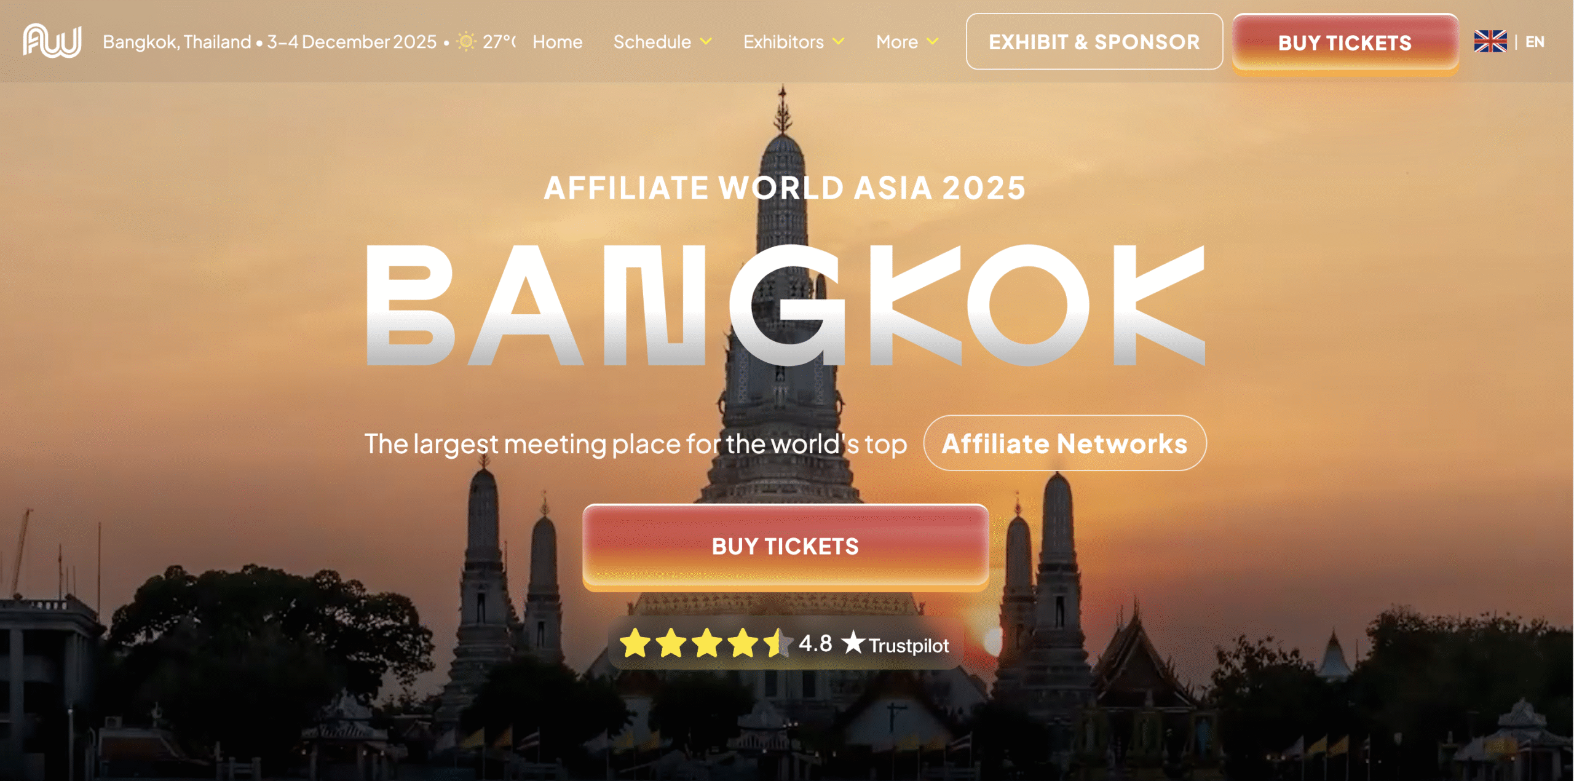
Task: Click the Affiliate Networks pill
Action: [1064, 443]
